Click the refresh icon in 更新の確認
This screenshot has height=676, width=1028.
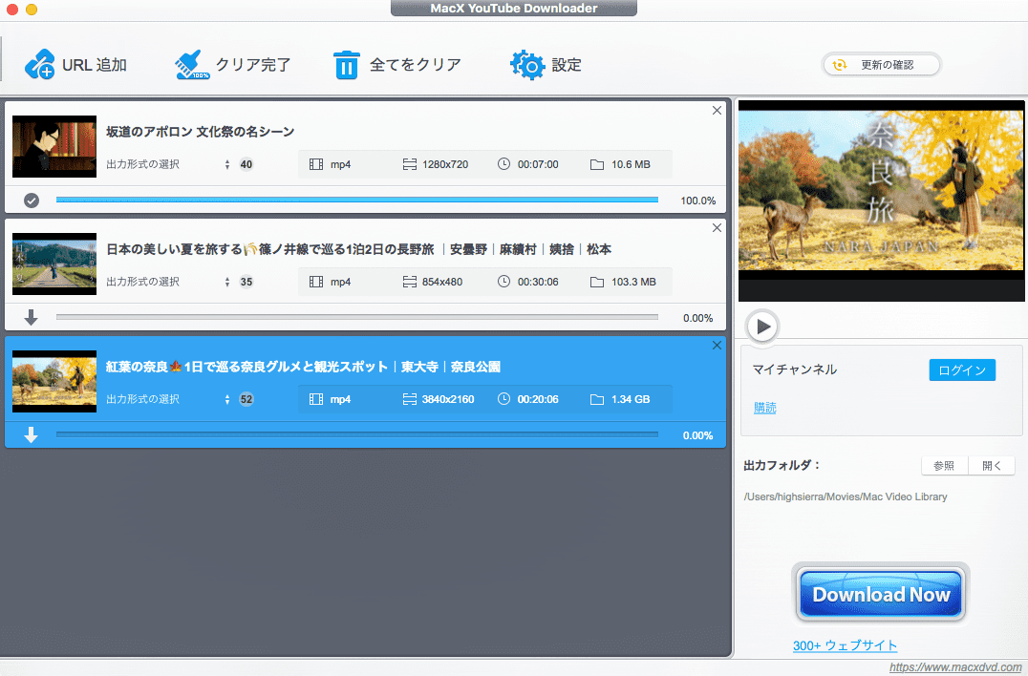point(839,65)
